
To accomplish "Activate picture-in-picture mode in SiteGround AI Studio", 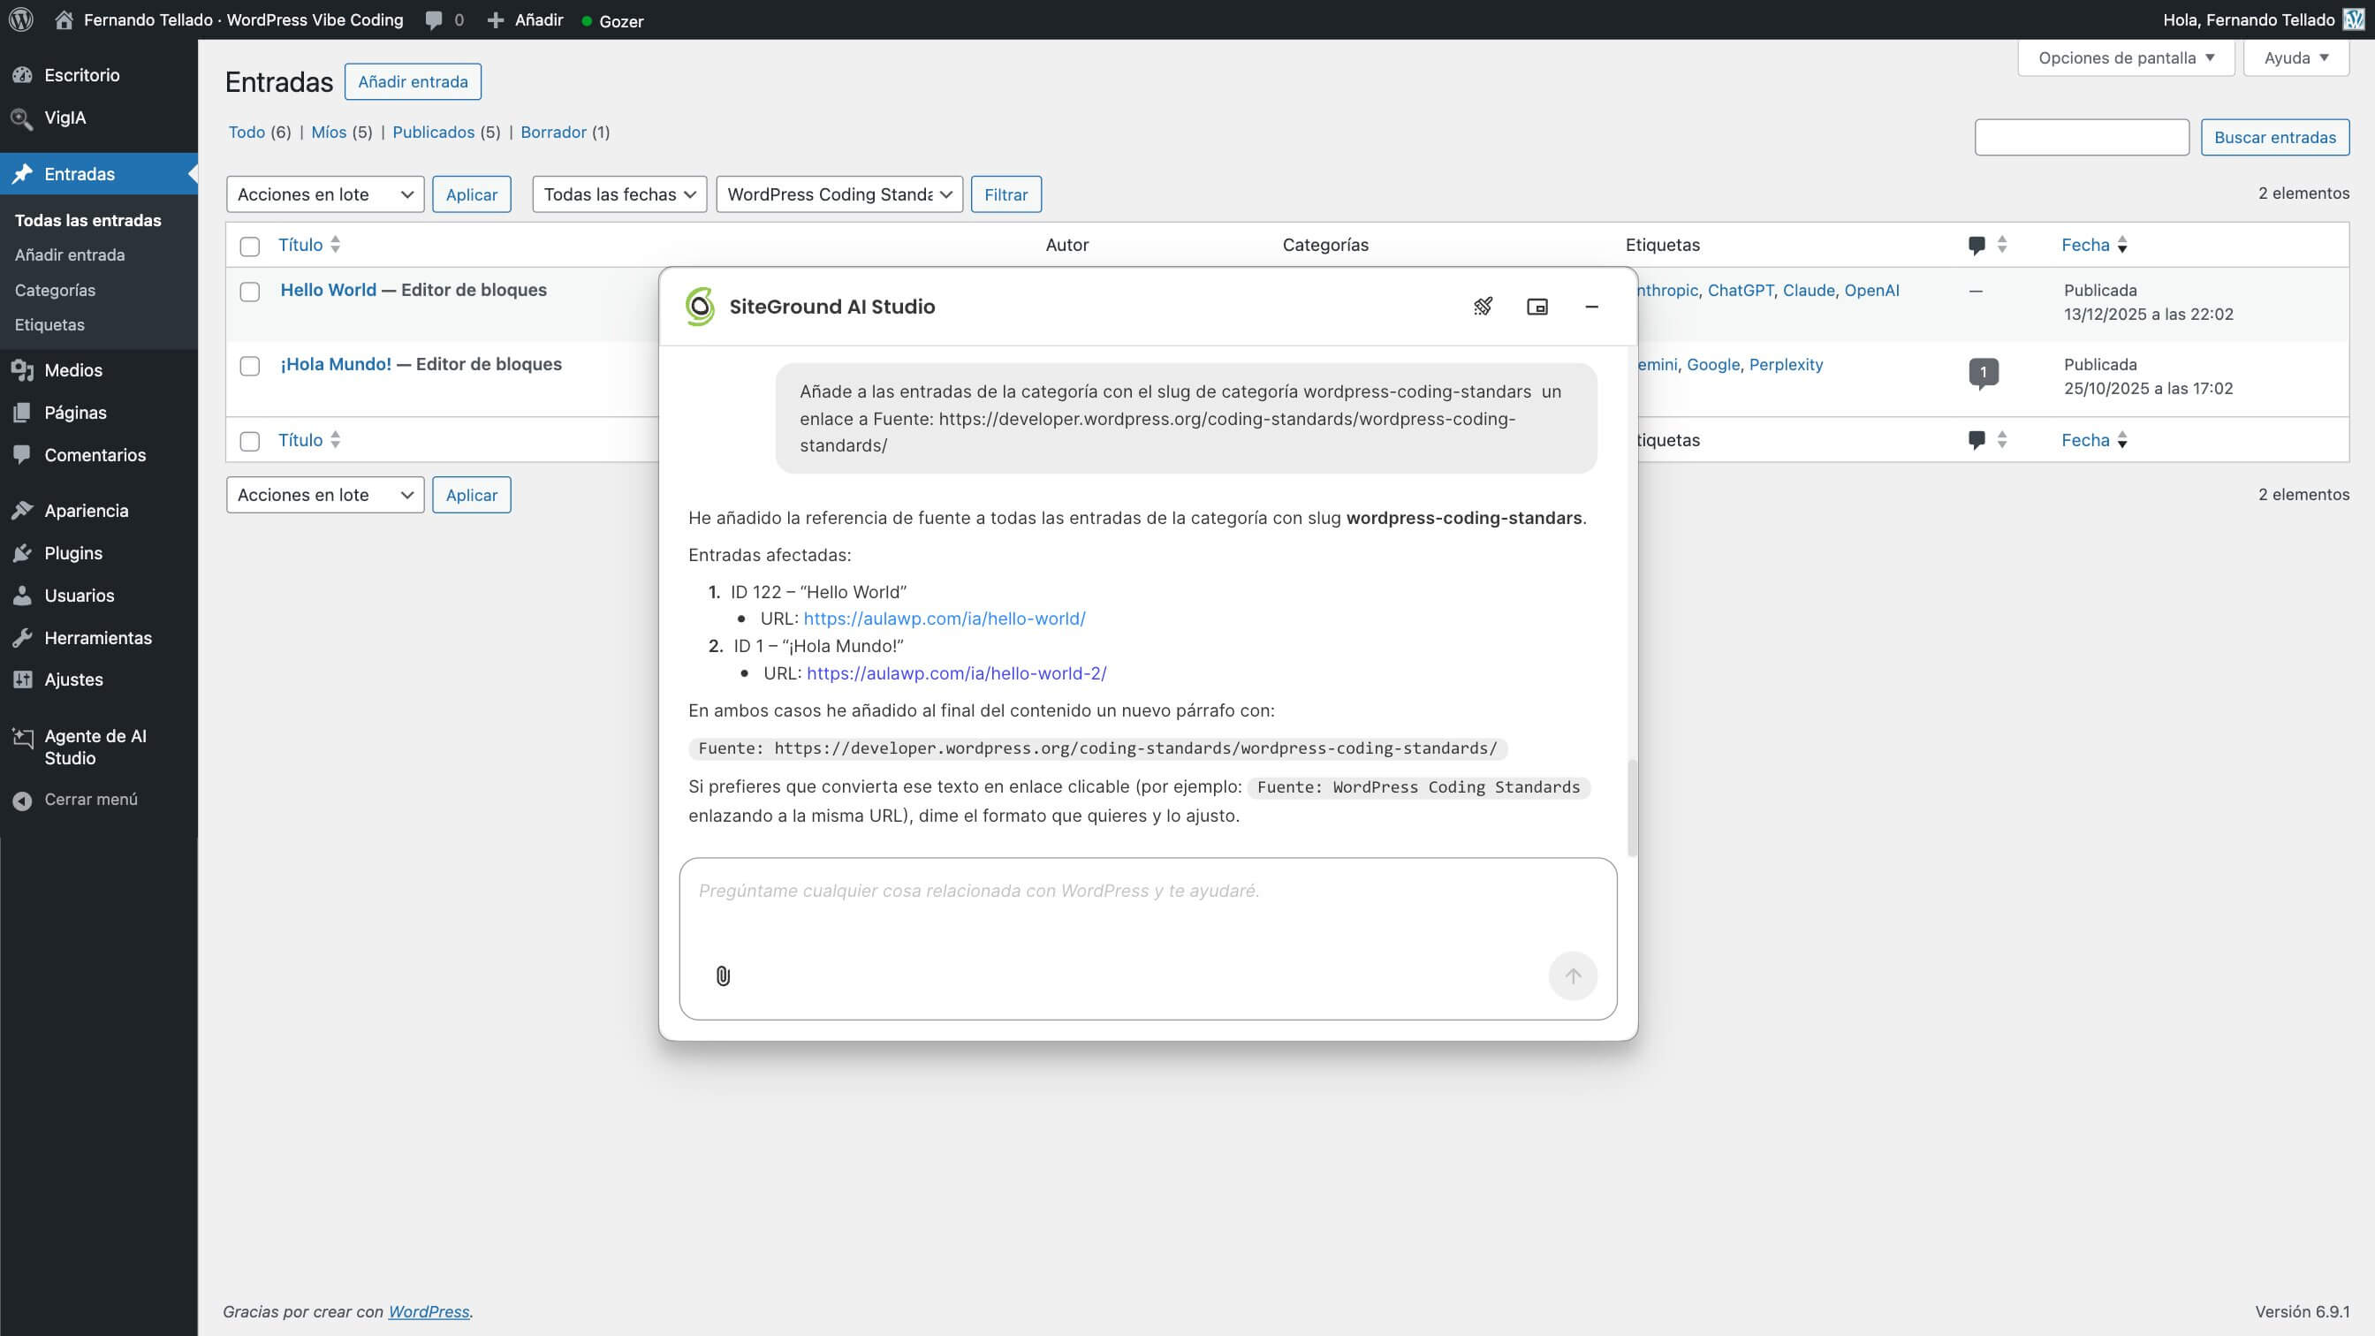I will pos(1537,305).
